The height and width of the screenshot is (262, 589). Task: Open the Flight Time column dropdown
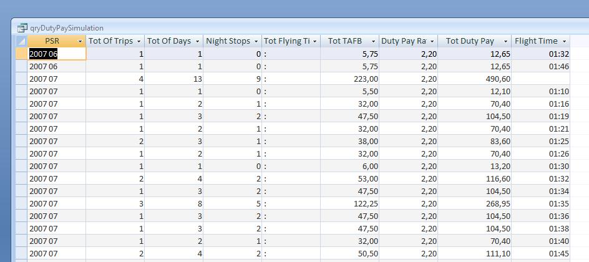tap(564, 41)
